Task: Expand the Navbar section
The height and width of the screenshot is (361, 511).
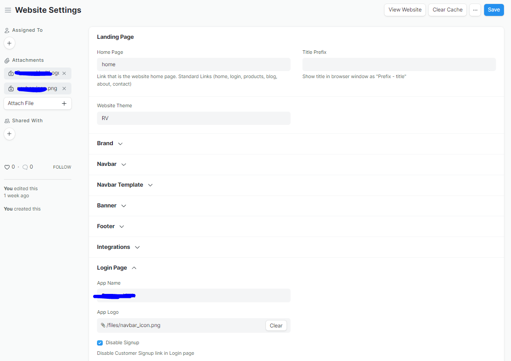Action: tap(111, 164)
